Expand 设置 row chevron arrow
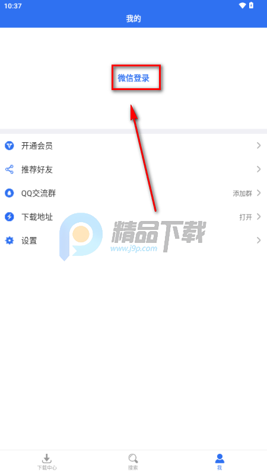The image size is (267, 474). (x=259, y=241)
